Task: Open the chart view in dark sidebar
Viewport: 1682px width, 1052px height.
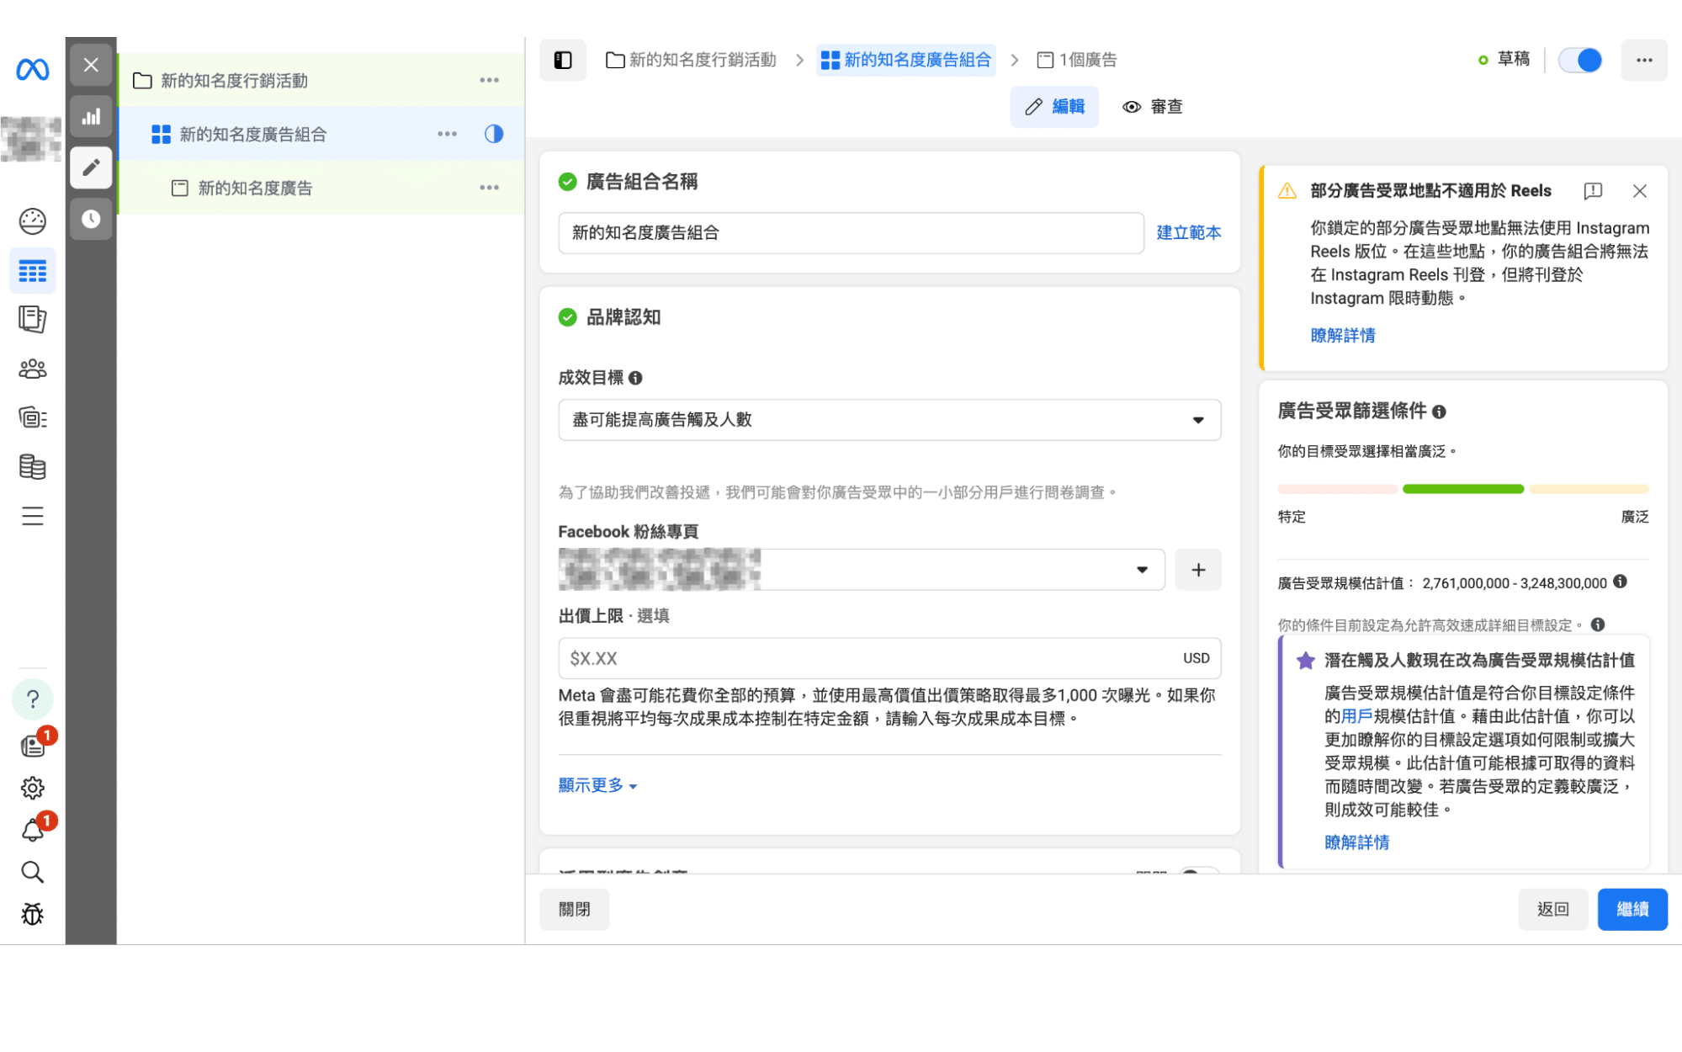Action: click(x=91, y=117)
